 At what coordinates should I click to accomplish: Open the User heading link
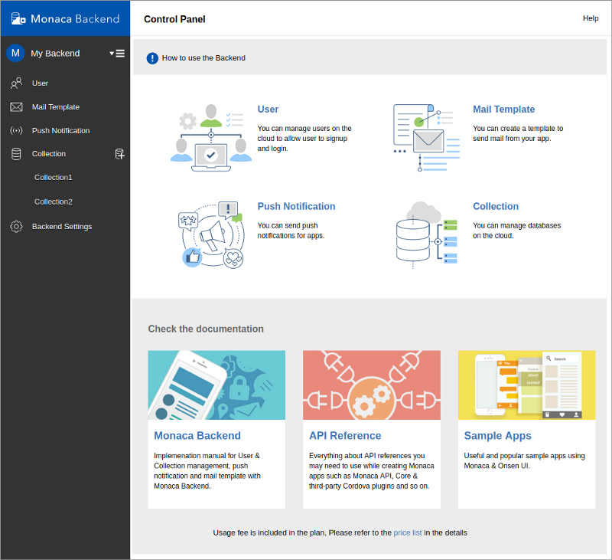click(268, 110)
